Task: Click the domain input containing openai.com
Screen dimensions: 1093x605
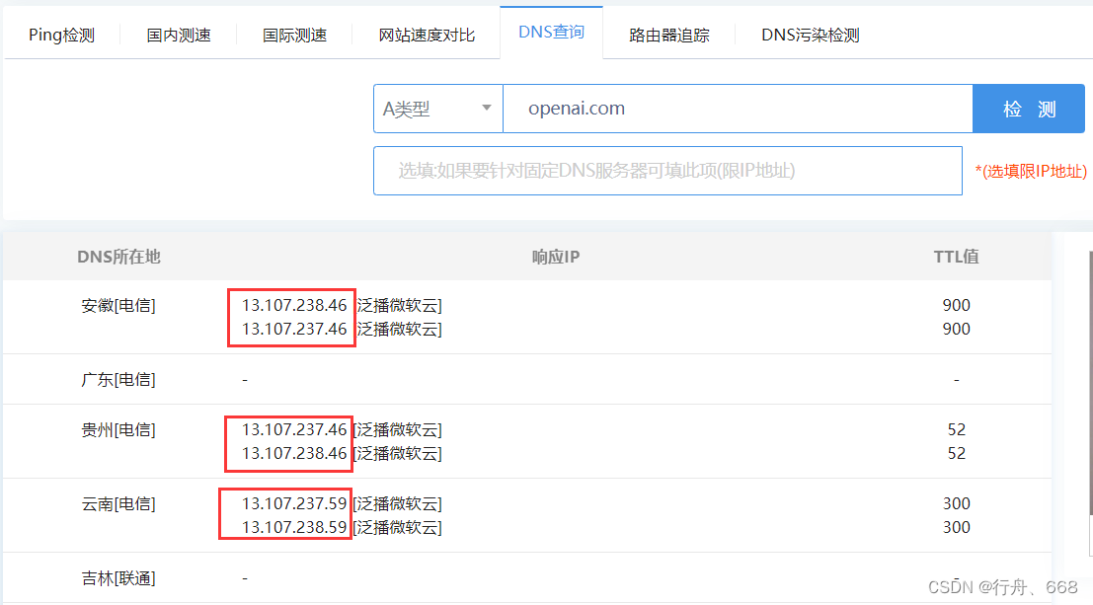Action: [738, 109]
